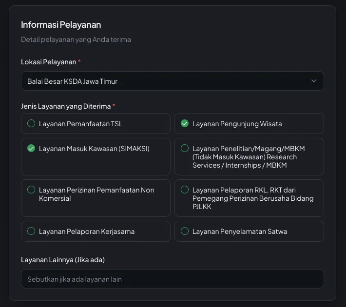Uncheck Layanan Pengunjung Wisata
The image size is (346, 307).
249,124
